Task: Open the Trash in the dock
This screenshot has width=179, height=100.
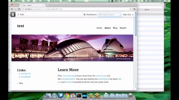Action: [131, 96]
